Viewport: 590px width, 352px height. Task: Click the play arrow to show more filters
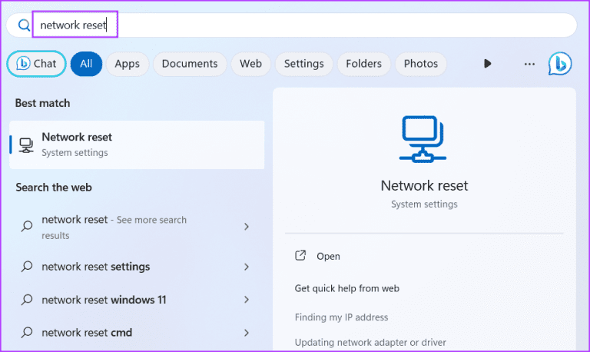[488, 64]
